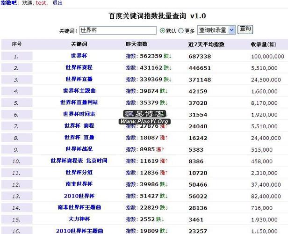The height and width of the screenshot is (234, 288).
Task: Select the 7-day average value 371148
Action: click(200, 80)
